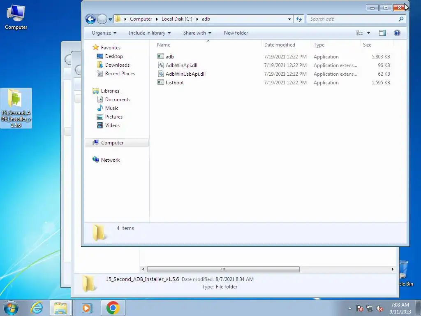Click the fastboot file icon
This screenshot has width=421, height=316.
click(x=161, y=82)
